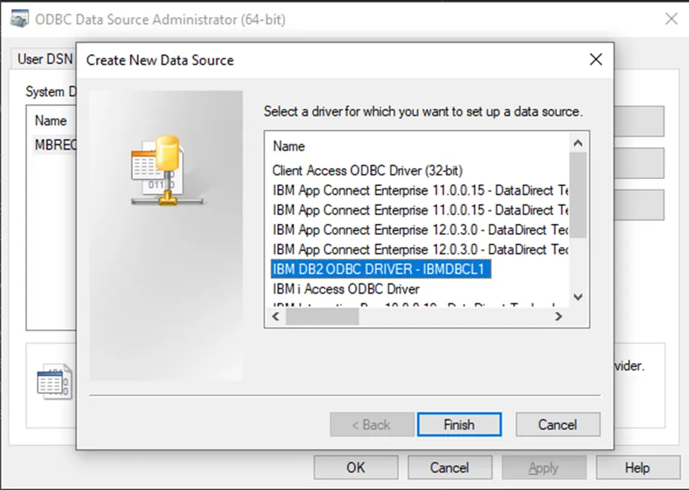Click the horizontal scroll left arrow
Image resolution: width=689 pixels, height=490 pixels.
pos(276,317)
